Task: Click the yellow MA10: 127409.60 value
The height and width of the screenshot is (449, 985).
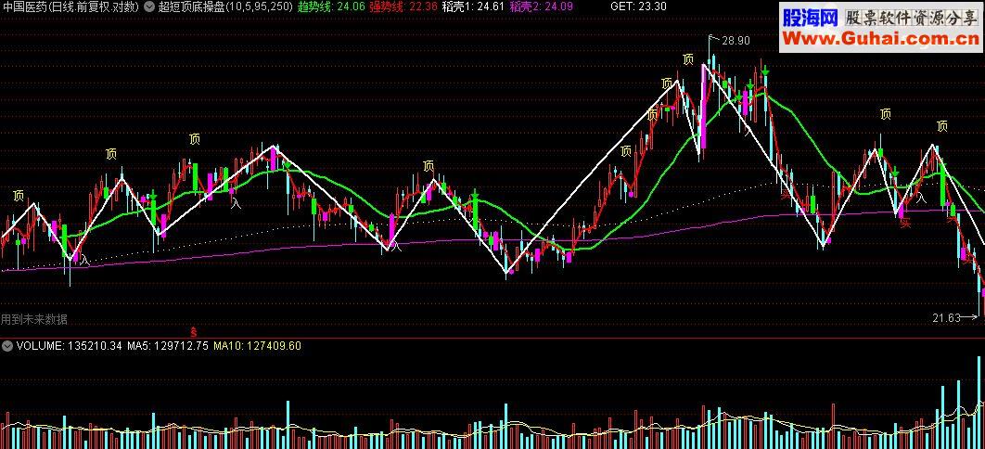Action: (x=258, y=345)
